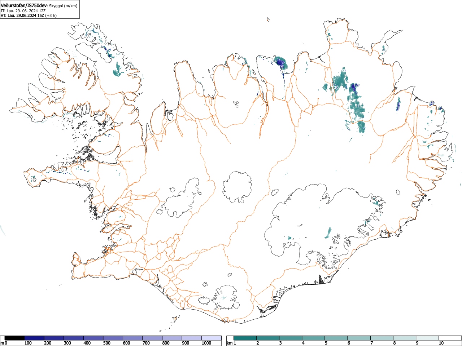
Task: Click the 7–8 km legend swatch
Action: click(x=382, y=338)
